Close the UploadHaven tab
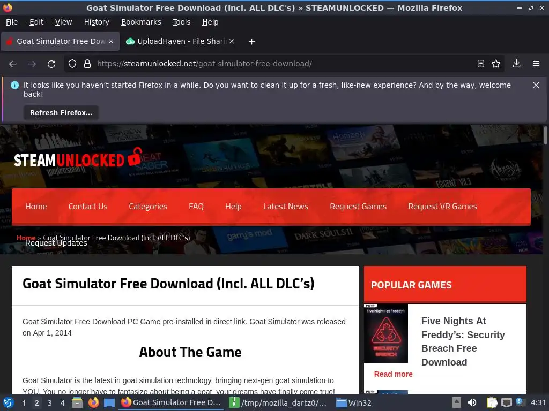 pyautogui.click(x=232, y=41)
